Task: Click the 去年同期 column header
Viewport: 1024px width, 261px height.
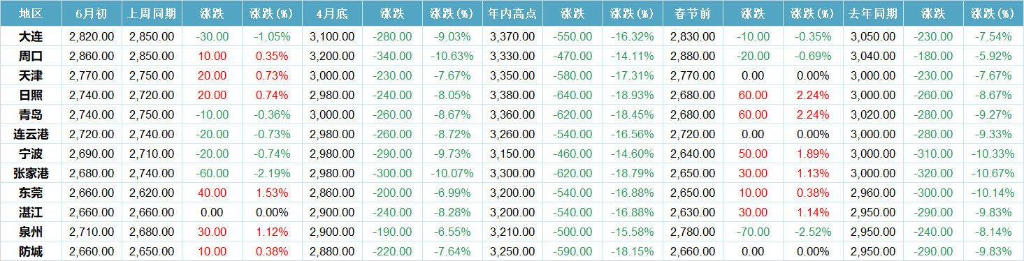Action: click(873, 13)
